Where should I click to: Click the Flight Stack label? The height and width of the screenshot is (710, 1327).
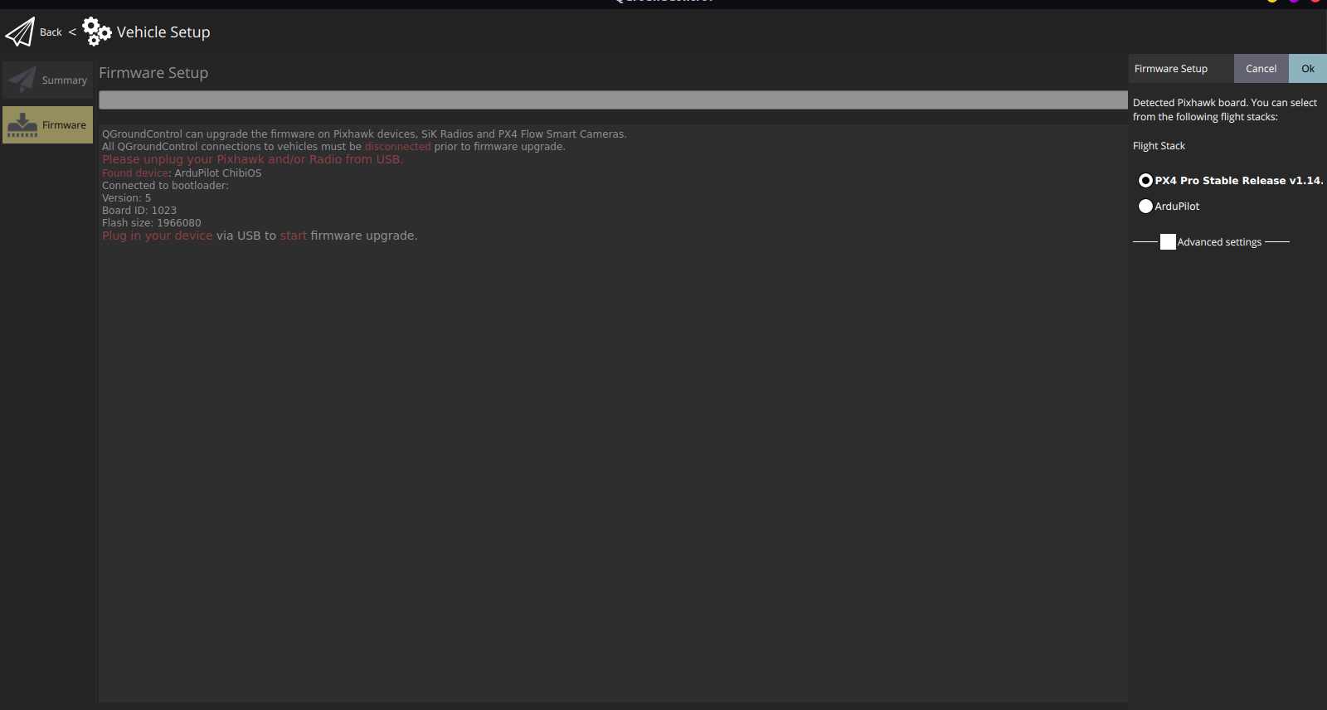click(1159, 146)
